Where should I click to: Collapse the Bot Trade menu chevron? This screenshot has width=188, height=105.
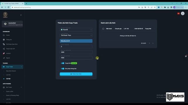(21, 87)
